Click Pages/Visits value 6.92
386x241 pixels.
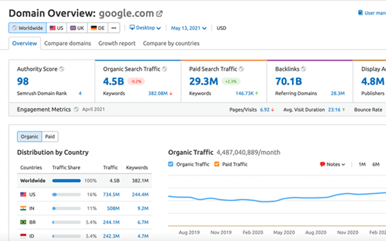point(265,110)
